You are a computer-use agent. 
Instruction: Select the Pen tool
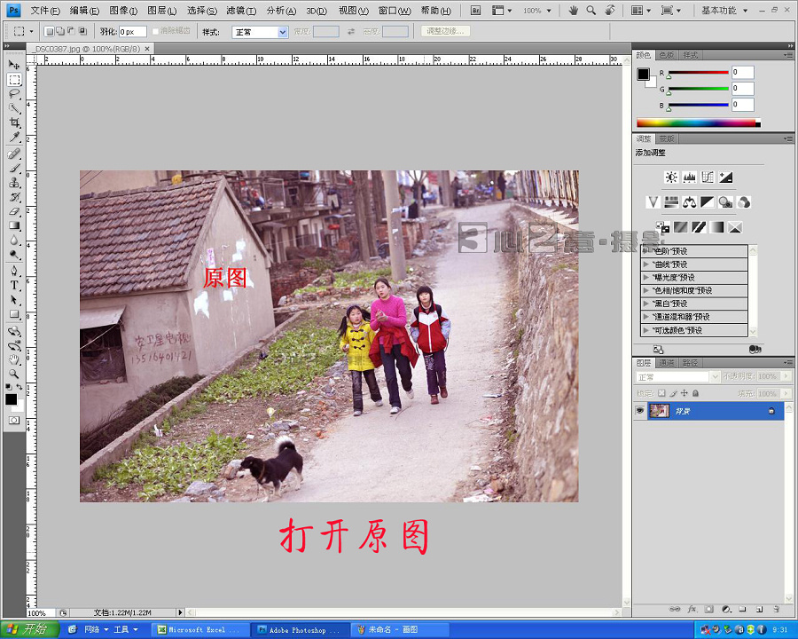14,270
